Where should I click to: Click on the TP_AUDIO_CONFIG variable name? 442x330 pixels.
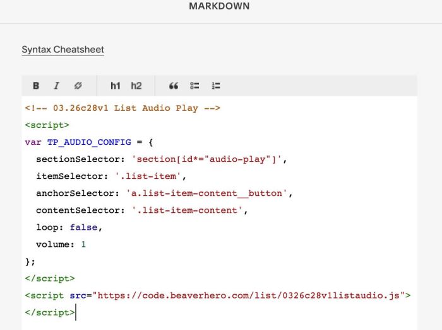[x=89, y=142]
